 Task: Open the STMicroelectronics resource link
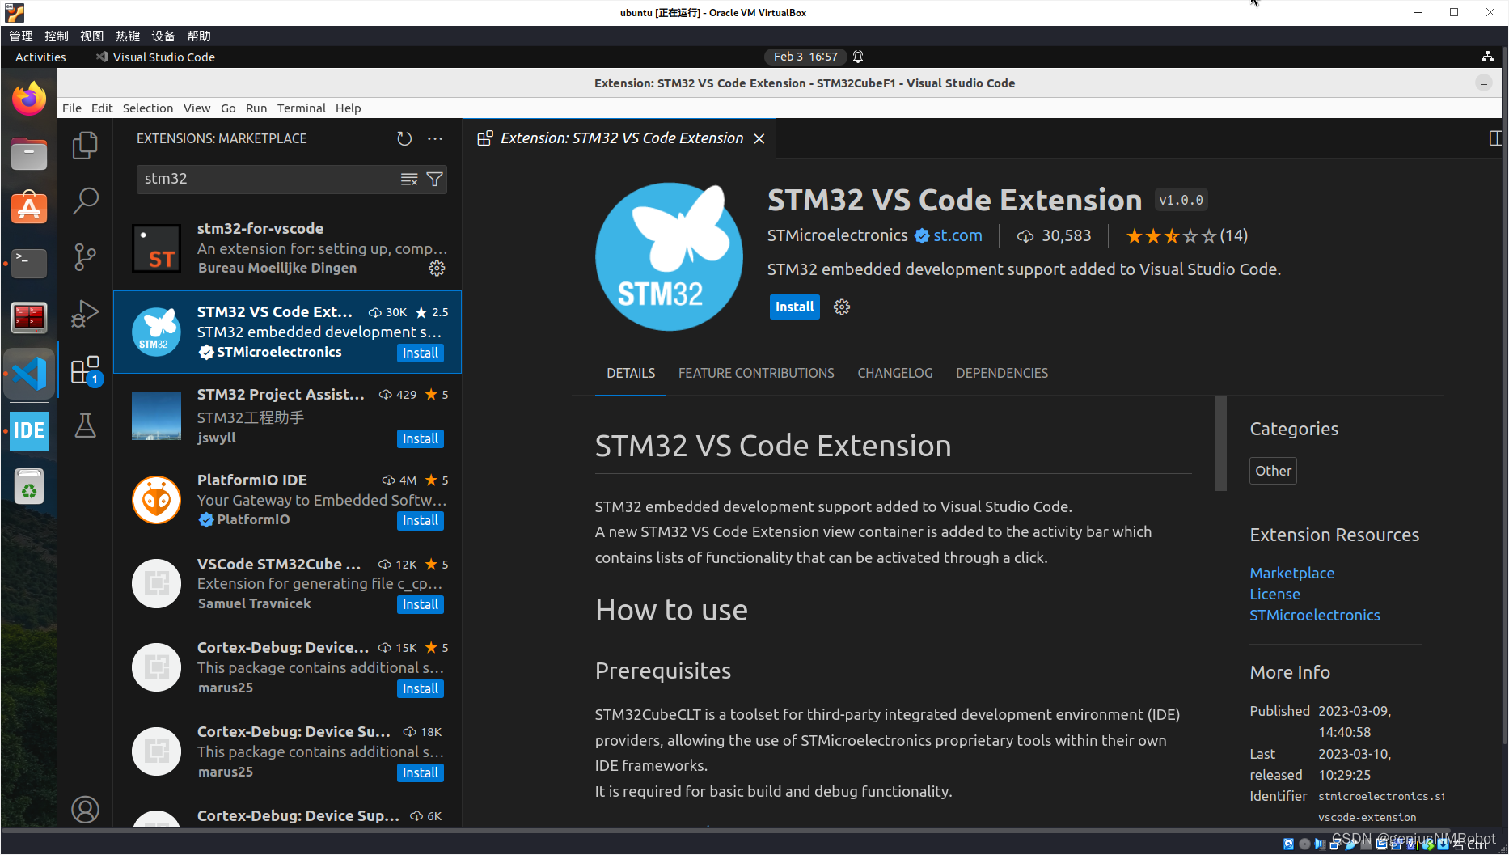click(x=1314, y=615)
